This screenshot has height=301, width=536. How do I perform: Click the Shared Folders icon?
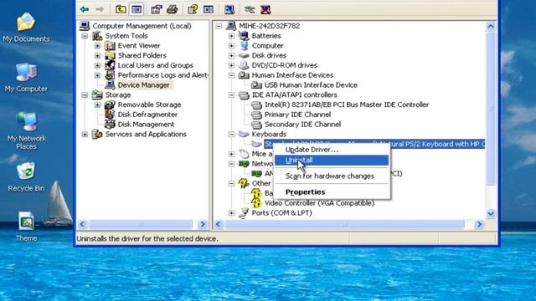(x=110, y=55)
